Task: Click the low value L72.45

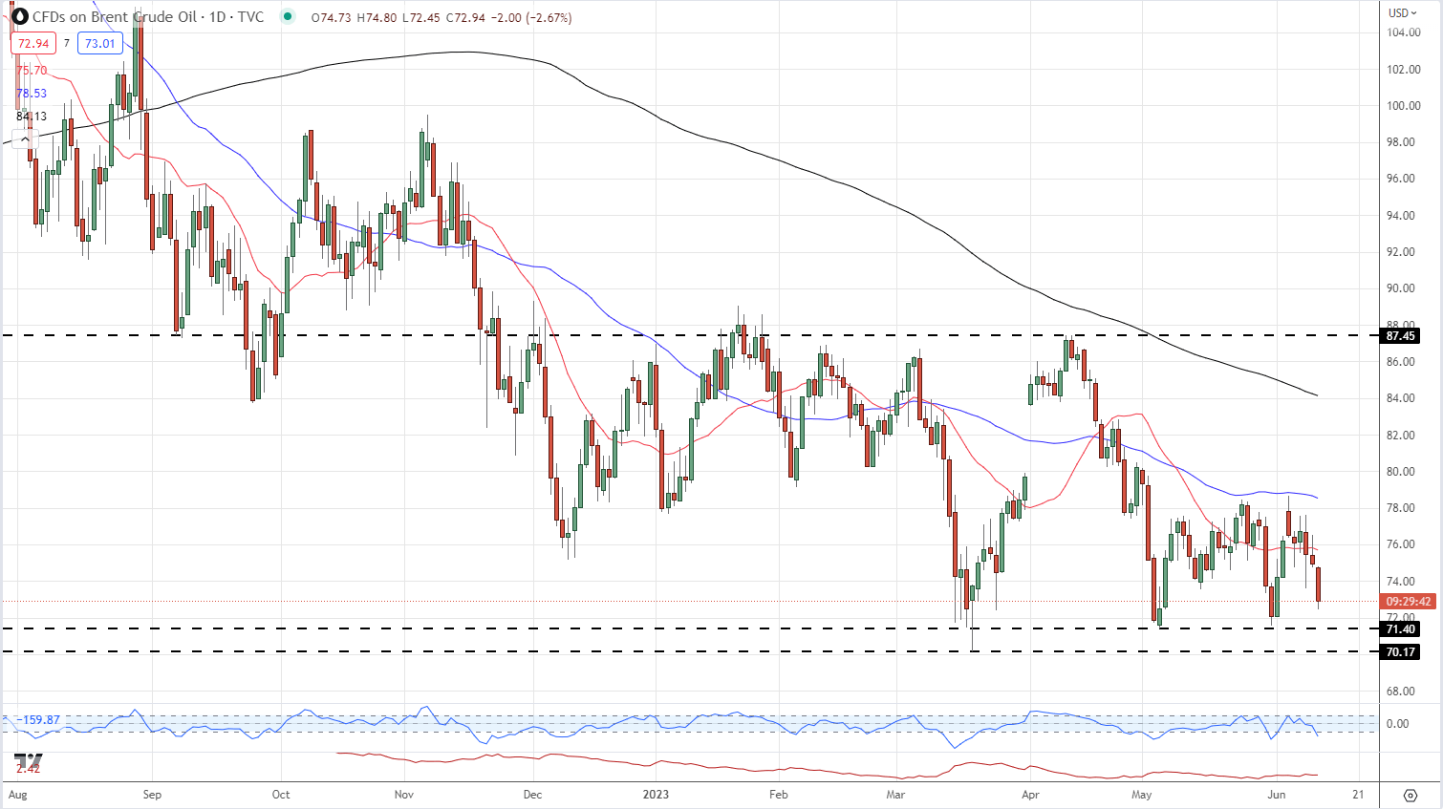Action: coord(420,17)
